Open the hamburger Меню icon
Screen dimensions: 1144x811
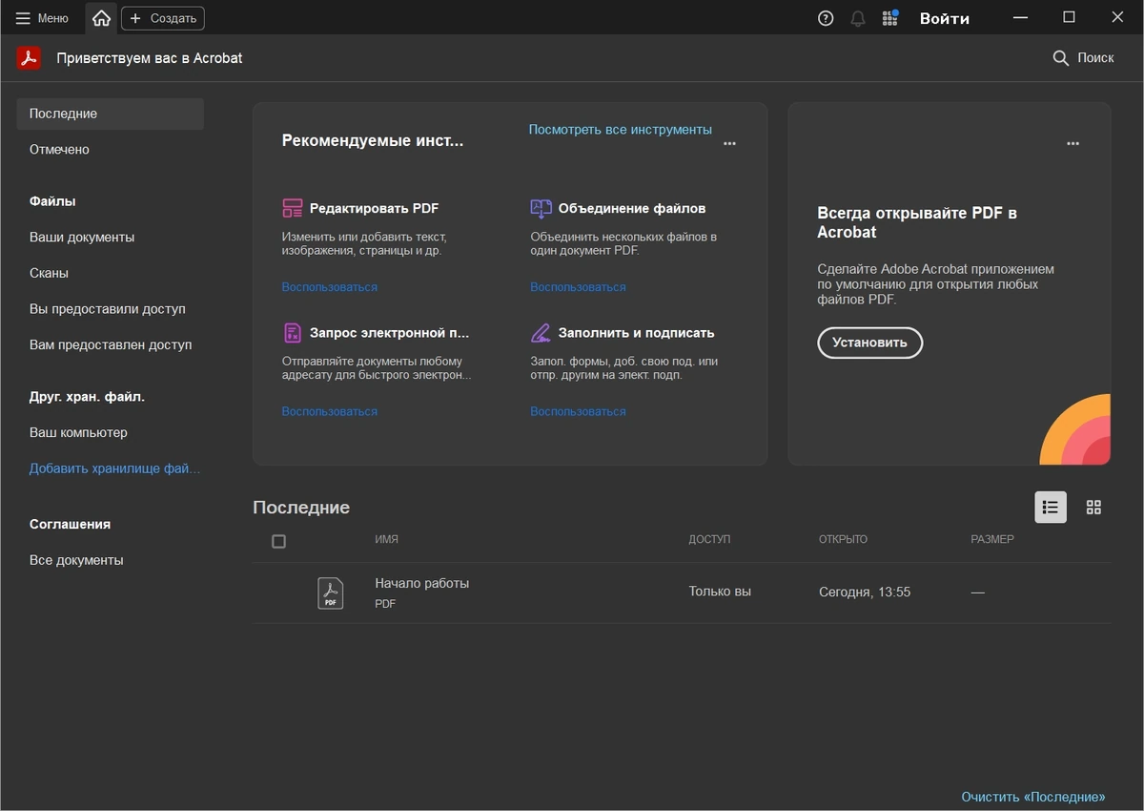click(23, 18)
